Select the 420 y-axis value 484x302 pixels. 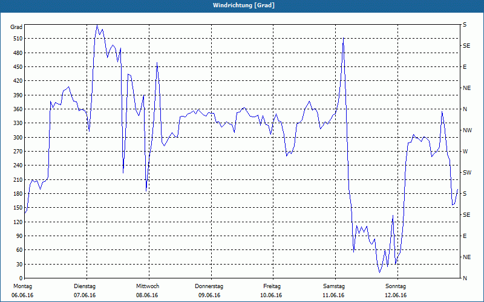tap(18, 81)
